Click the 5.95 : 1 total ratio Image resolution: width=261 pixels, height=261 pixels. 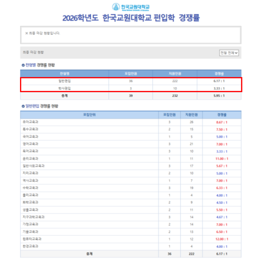219,96
